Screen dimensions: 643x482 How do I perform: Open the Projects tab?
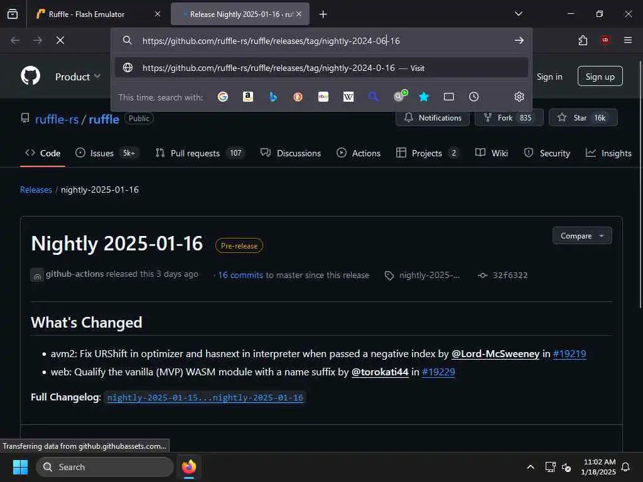[x=428, y=153]
